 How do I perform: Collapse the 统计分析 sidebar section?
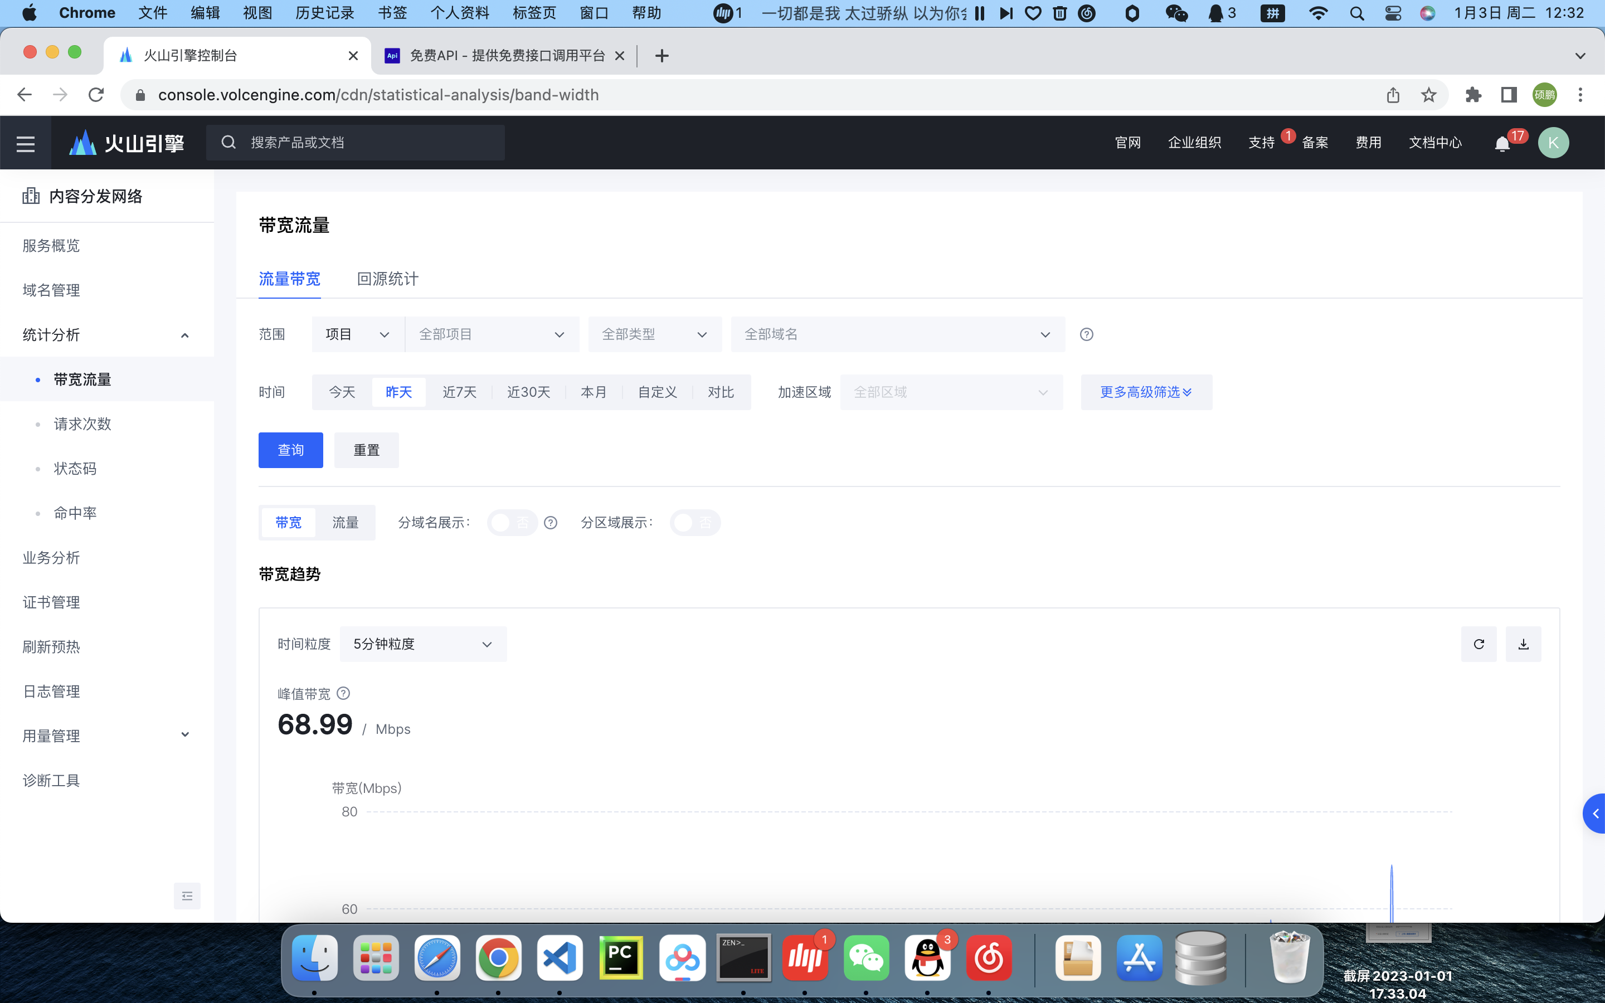tap(107, 335)
